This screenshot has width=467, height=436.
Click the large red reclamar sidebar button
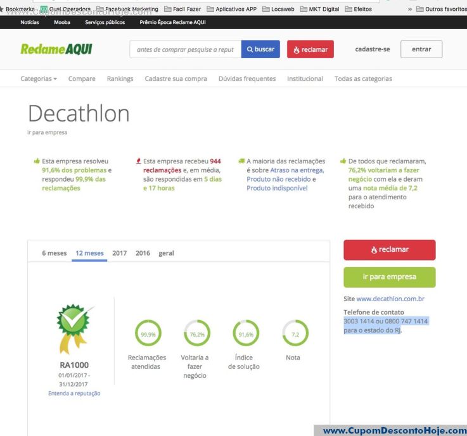pos(390,250)
